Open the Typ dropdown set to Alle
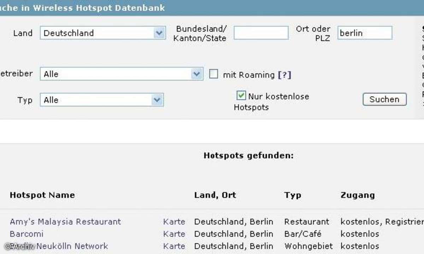424x254 pixels. [102, 100]
